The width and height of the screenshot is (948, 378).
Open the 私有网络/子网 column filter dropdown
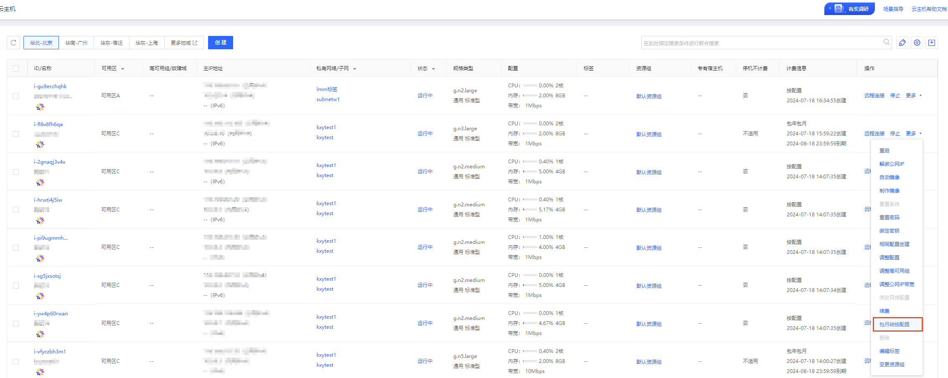tap(354, 69)
